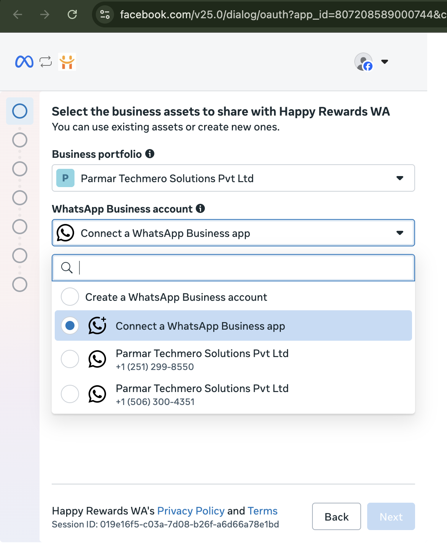Image resolution: width=447 pixels, height=543 pixels.
Task: Click the arrows icon between Meta and Happy Rewards logos
Action: 46,62
